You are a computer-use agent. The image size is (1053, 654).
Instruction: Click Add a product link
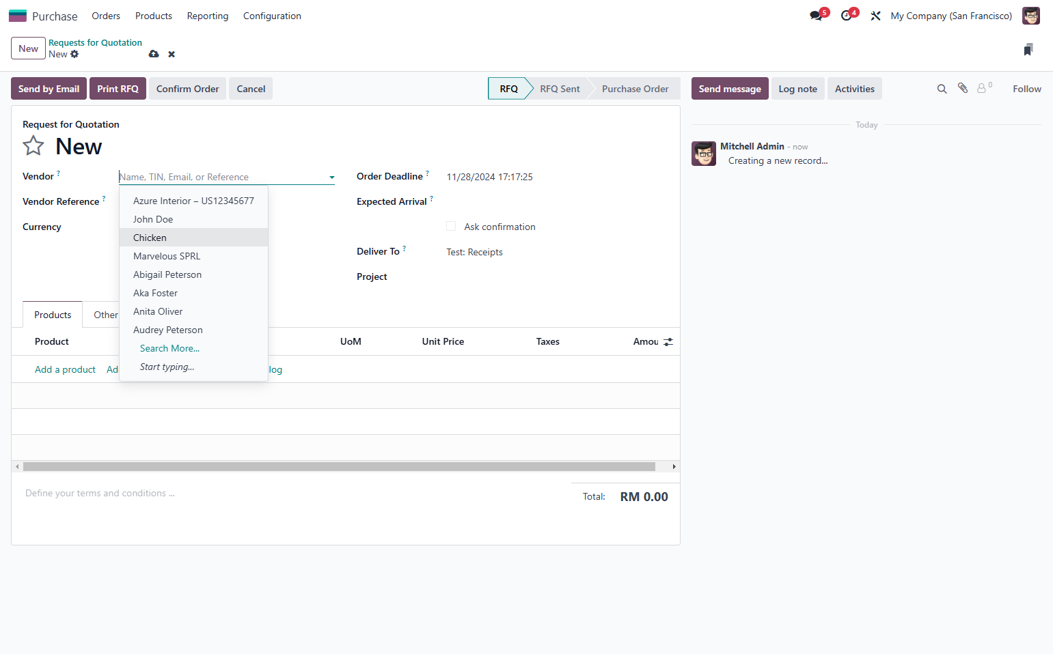pyautogui.click(x=65, y=369)
